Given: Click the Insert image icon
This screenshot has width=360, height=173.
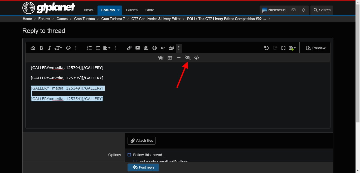Looking at the screenshot, I should point(138,48).
